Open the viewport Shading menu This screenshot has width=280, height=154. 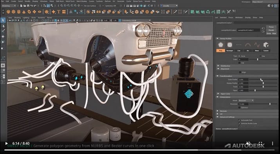click(x=17, y=18)
